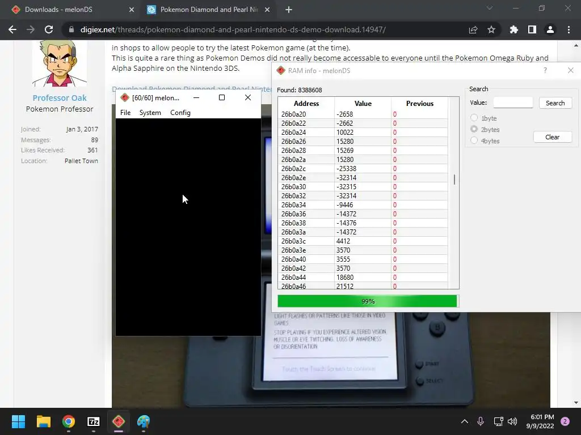Image resolution: width=581 pixels, height=435 pixels.
Task: Open the Chrome tab search chevron
Action: coord(490,8)
